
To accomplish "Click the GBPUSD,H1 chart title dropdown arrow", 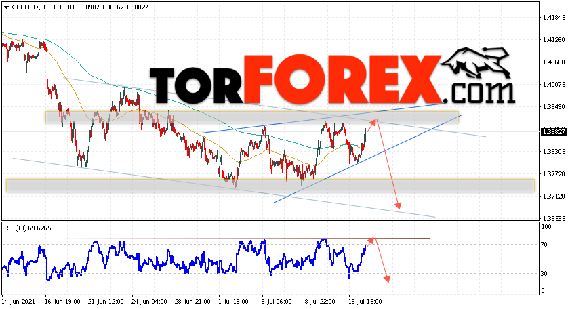I will [6, 7].
